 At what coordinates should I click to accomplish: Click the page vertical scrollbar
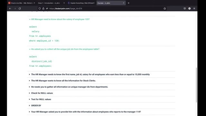tap(196, 85)
